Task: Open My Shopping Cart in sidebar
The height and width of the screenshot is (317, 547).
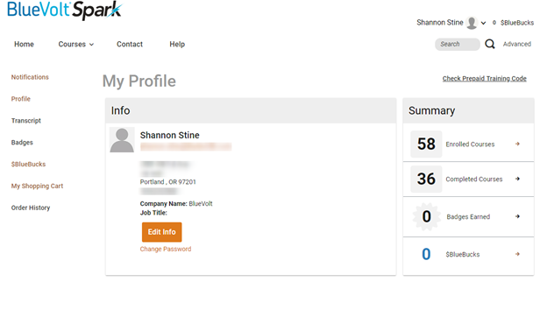Action: 37,186
